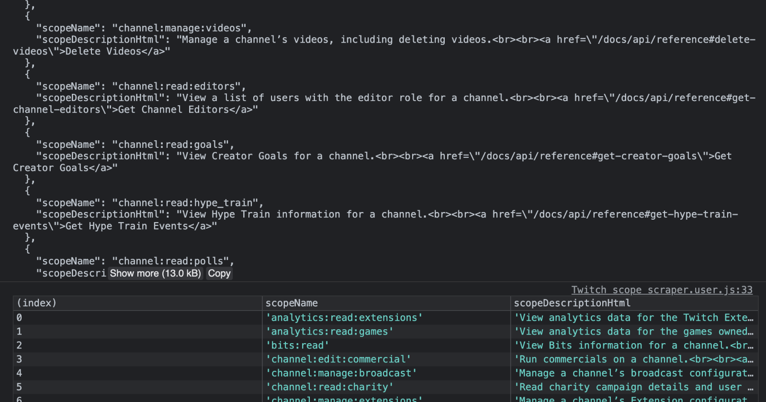Click description cell 'View Bits information for a channel'

pyautogui.click(x=634, y=345)
